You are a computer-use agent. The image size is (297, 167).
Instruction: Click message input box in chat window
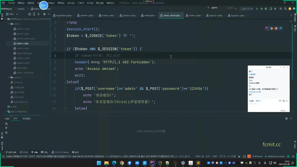pos(269,106)
